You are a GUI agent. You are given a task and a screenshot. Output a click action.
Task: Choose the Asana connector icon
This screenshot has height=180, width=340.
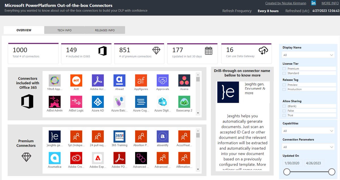(184, 80)
